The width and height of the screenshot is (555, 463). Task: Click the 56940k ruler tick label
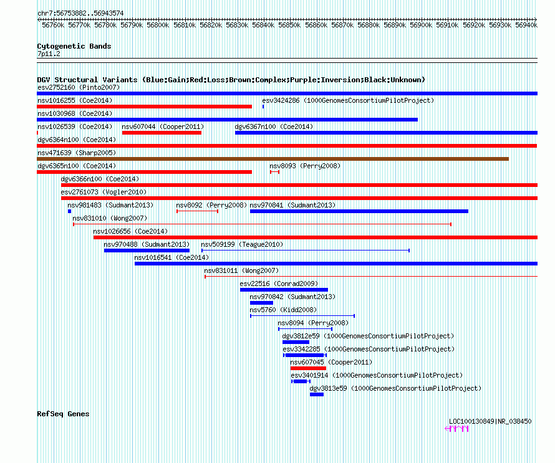tap(526, 25)
